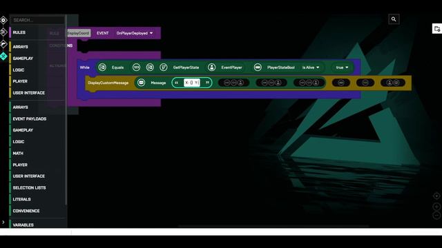Image resolution: width=442 pixels, height=248 pixels.
Task: Click the zoom in plus icon
Action: point(436,207)
